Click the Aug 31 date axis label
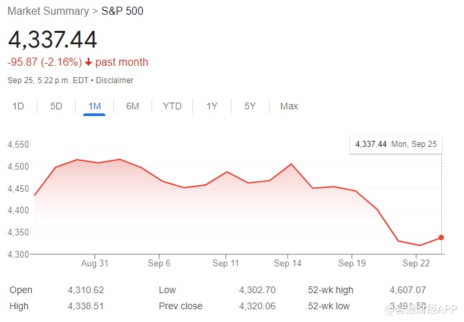This screenshot has width=464, height=322. tap(95, 264)
